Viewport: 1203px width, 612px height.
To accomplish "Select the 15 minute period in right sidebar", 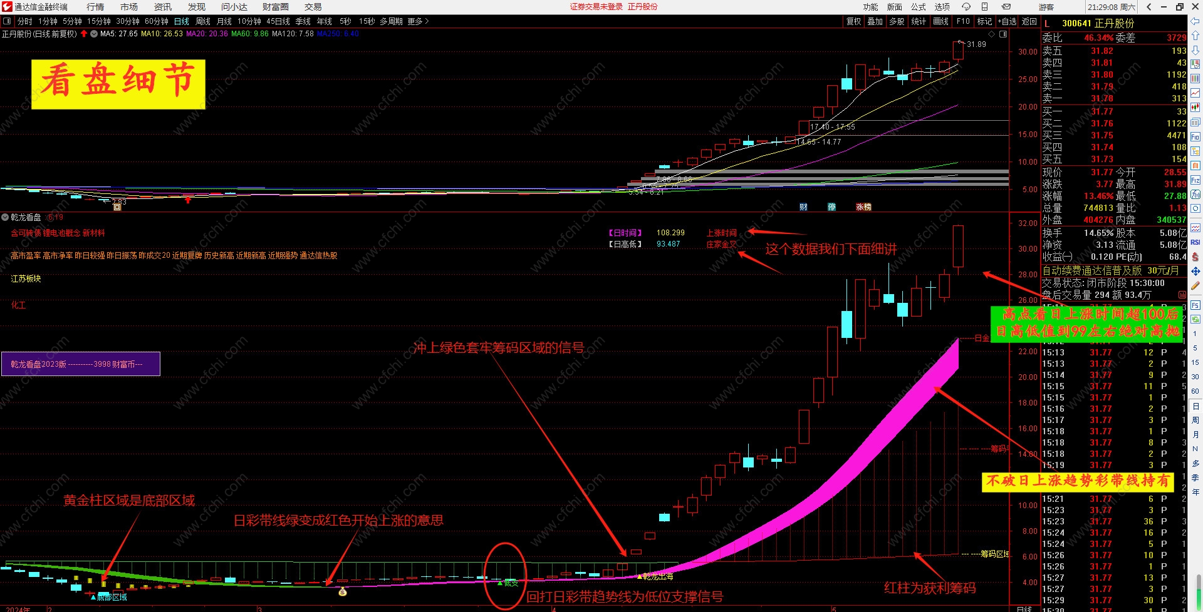I will point(1195,362).
